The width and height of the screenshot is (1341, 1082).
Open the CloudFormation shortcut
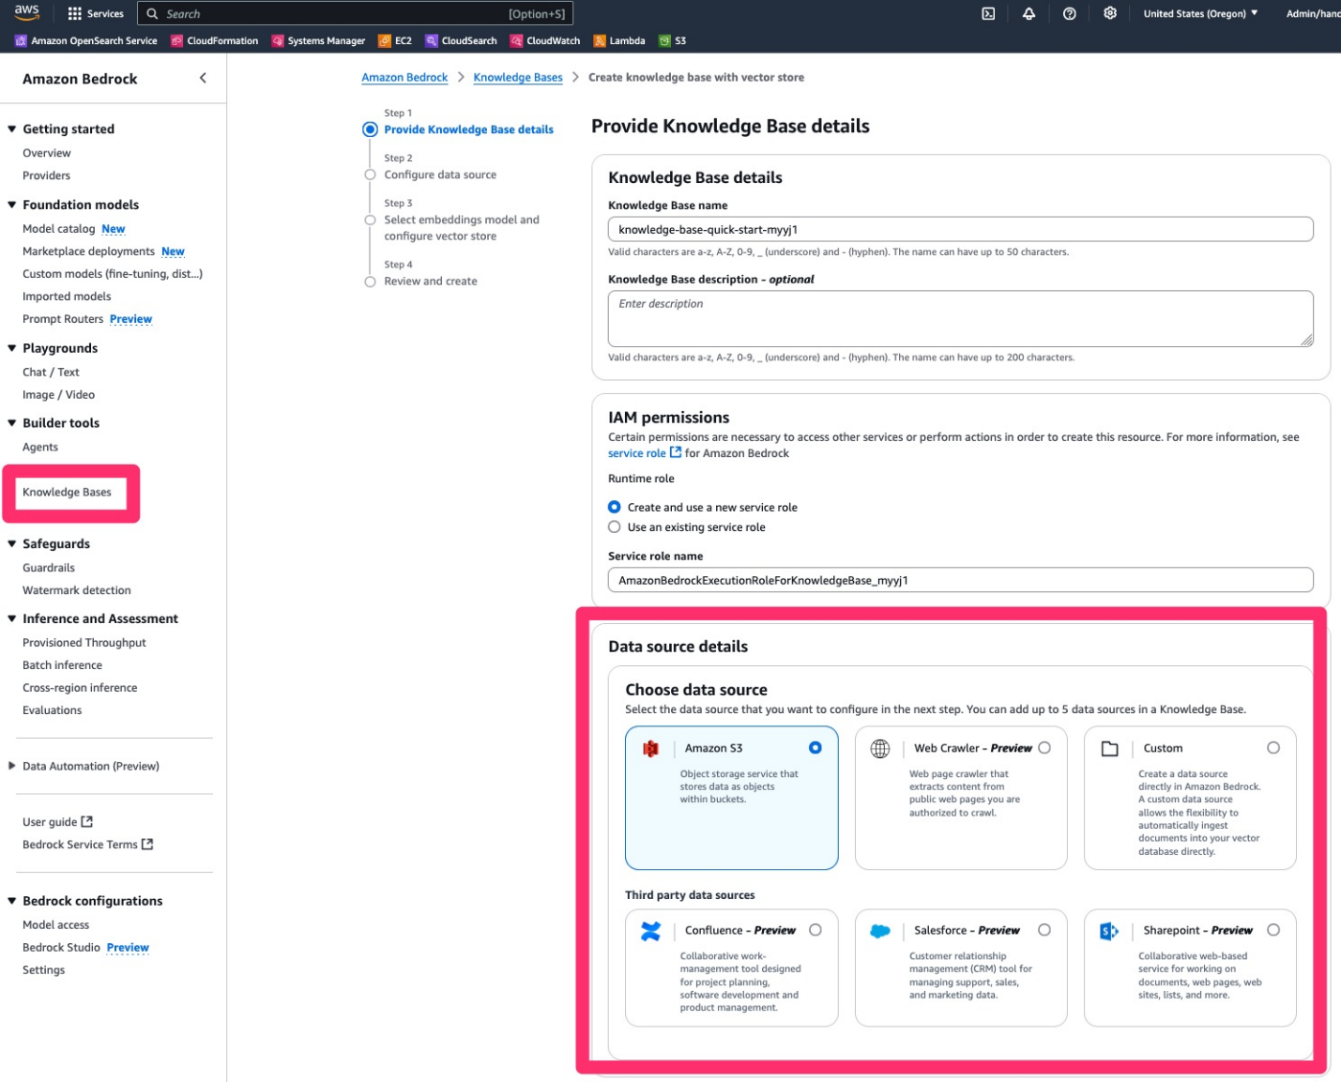214,41
